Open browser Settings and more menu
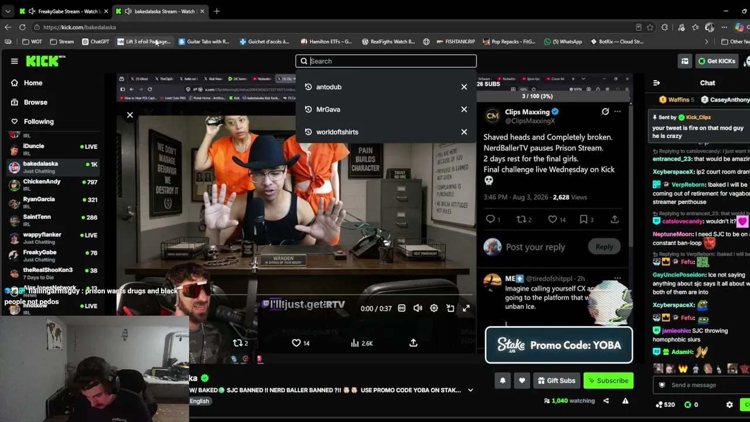The width and height of the screenshot is (750, 422). tap(724, 27)
